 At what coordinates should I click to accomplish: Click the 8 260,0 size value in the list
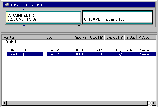point(81,50)
